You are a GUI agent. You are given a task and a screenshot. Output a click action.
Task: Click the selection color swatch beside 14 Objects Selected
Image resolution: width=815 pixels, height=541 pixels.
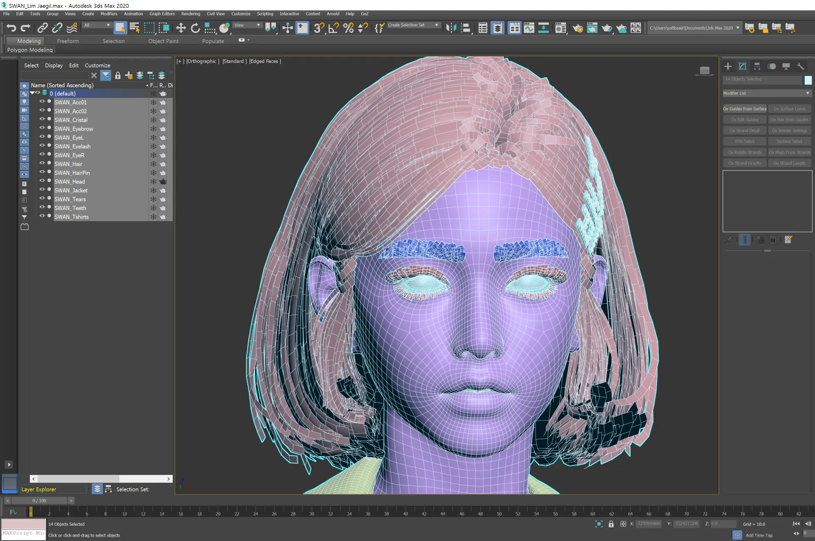click(808, 79)
